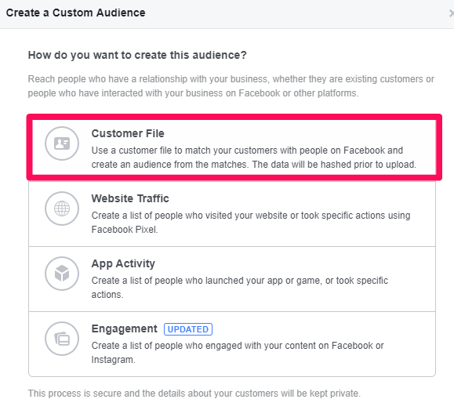The width and height of the screenshot is (454, 410).
Task: Select the Customer File option title
Action: (128, 133)
